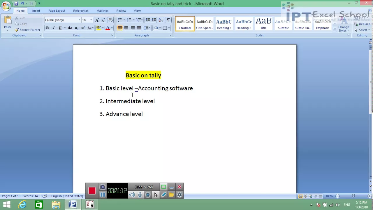Open recorder settings gear
This screenshot has height=210, width=373.
coord(179,195)
